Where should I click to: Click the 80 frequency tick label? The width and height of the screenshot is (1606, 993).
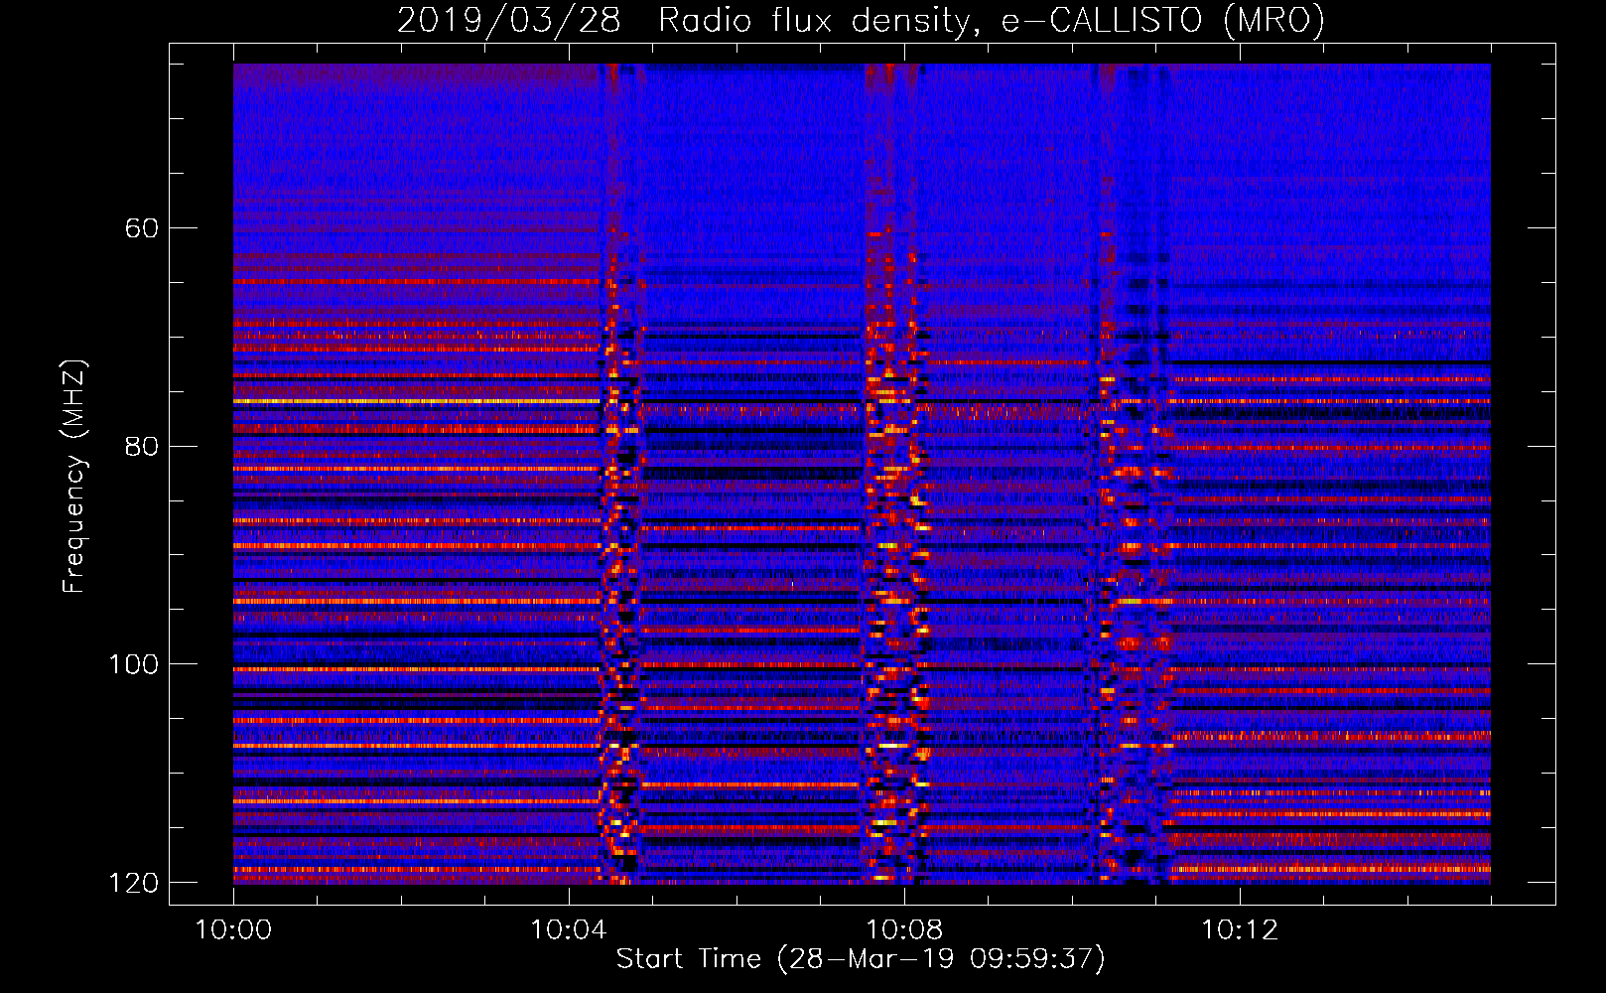[141, 446]
